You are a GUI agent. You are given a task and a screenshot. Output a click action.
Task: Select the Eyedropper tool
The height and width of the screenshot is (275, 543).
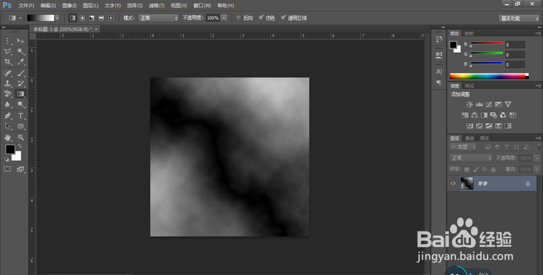(x=21, y=62)
